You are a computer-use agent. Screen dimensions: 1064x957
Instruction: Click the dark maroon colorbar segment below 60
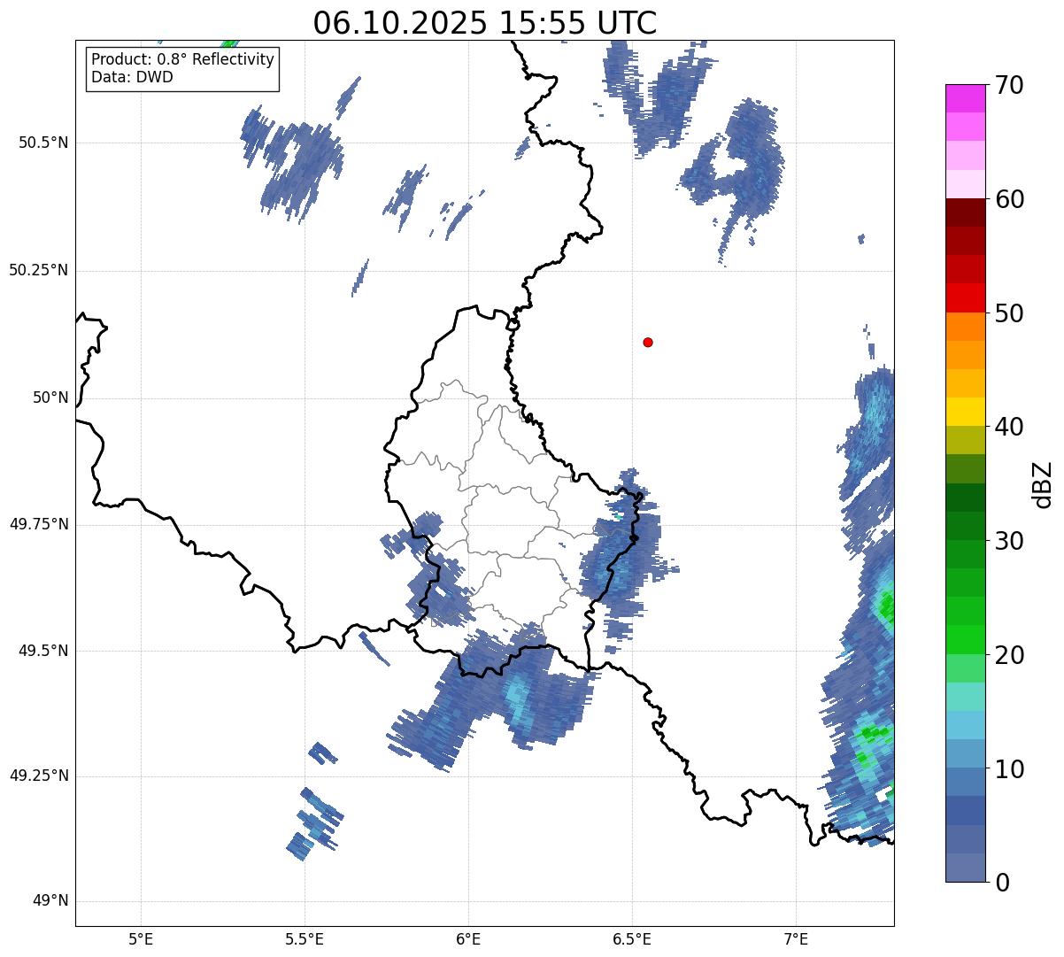966,212
